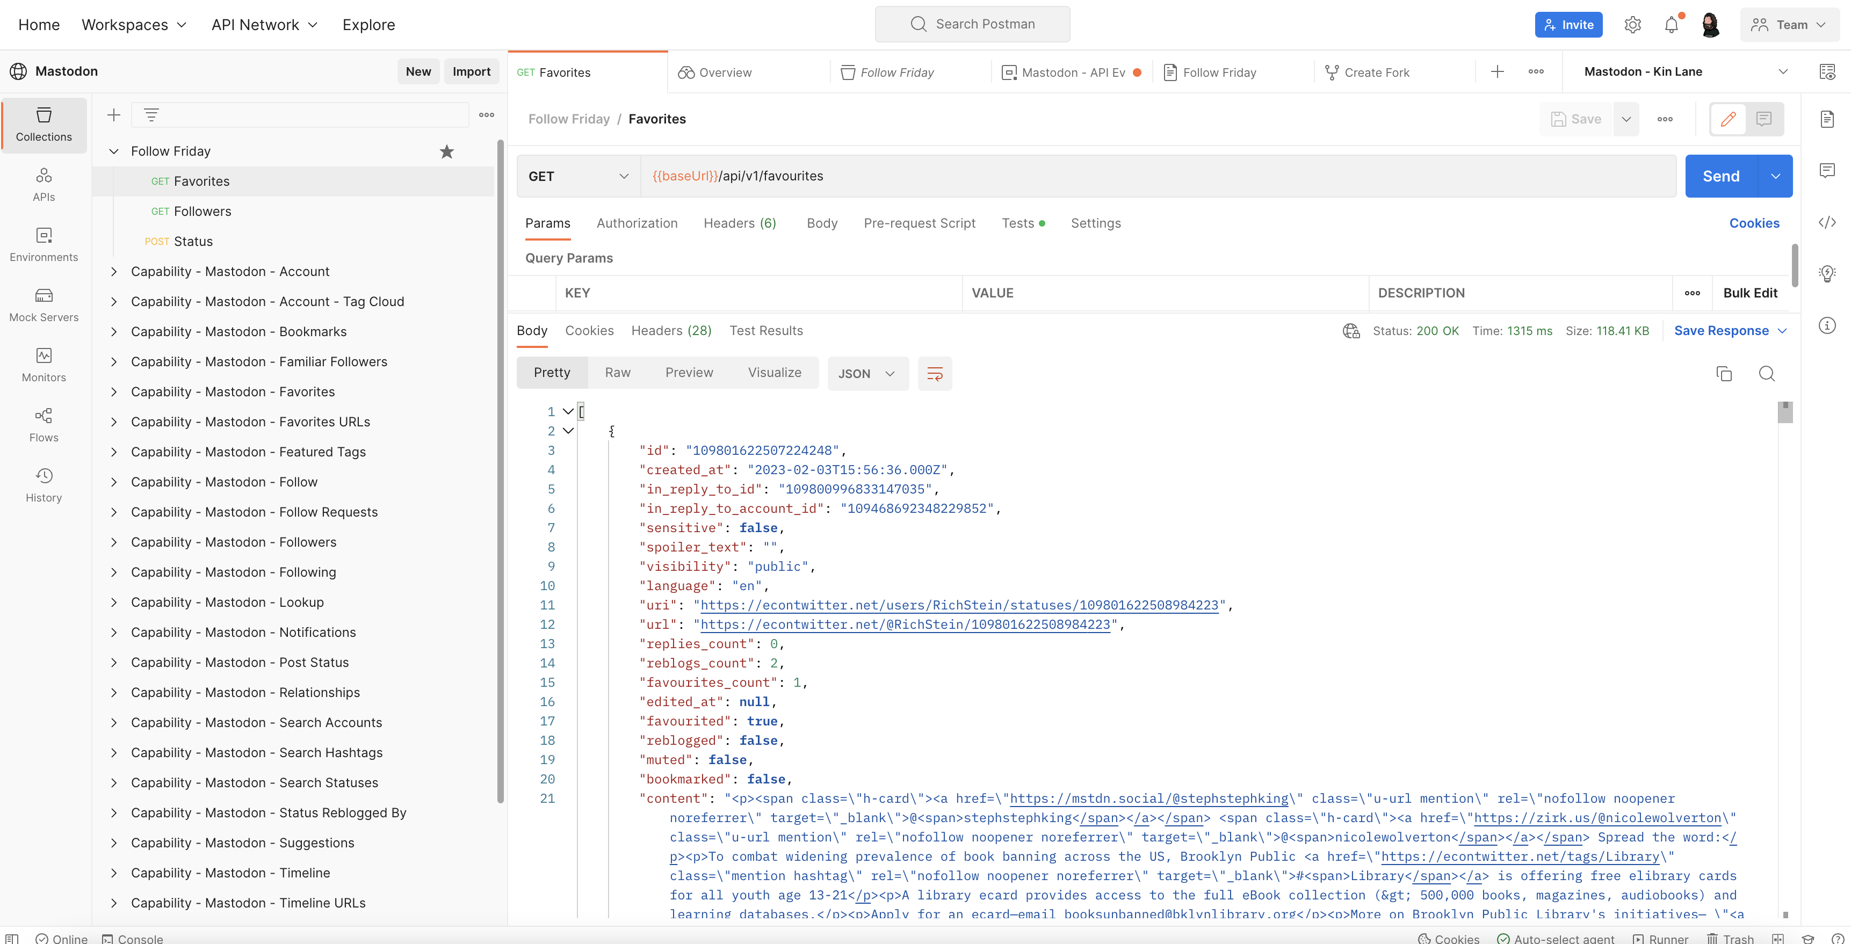Select Preview response view
The image size is (1851, 944).
689,373
